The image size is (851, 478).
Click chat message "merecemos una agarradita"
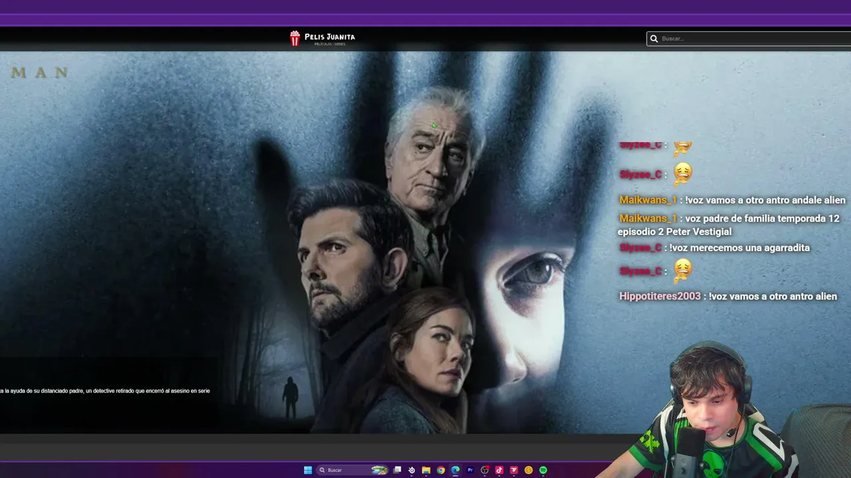[x=739, y=248]
